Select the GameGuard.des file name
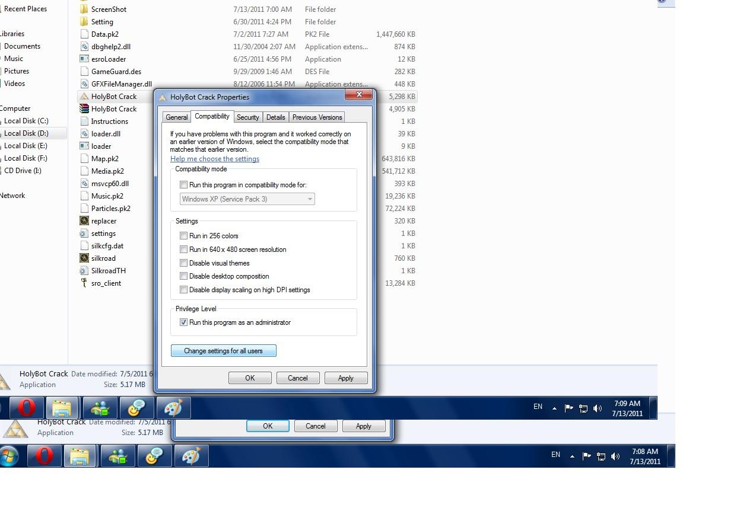This screenshot has height=521, width=756. 116,72
